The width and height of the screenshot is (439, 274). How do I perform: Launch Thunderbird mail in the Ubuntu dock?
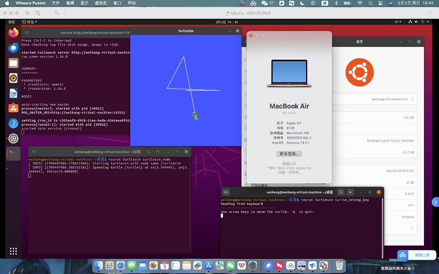click(13, 48)
